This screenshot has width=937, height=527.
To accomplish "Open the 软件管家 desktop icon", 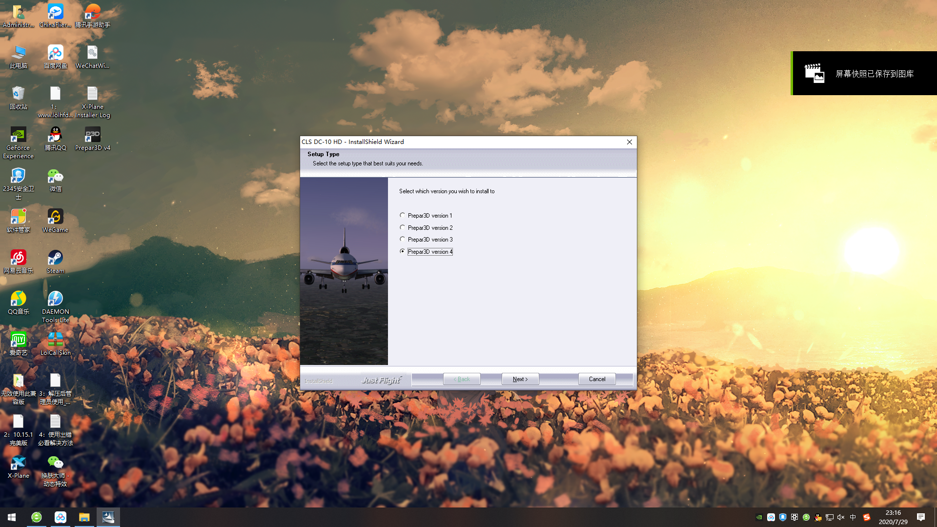I will pos(18,221).
